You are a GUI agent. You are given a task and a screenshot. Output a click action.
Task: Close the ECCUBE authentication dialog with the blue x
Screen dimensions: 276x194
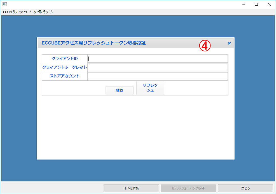(229, 43)
